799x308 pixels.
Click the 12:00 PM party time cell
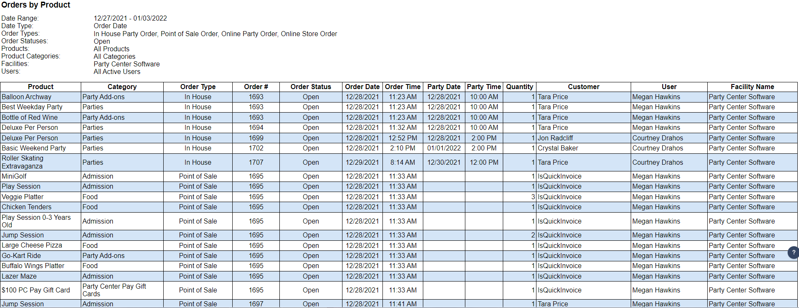pyautogui.click(x=484, y=162)
